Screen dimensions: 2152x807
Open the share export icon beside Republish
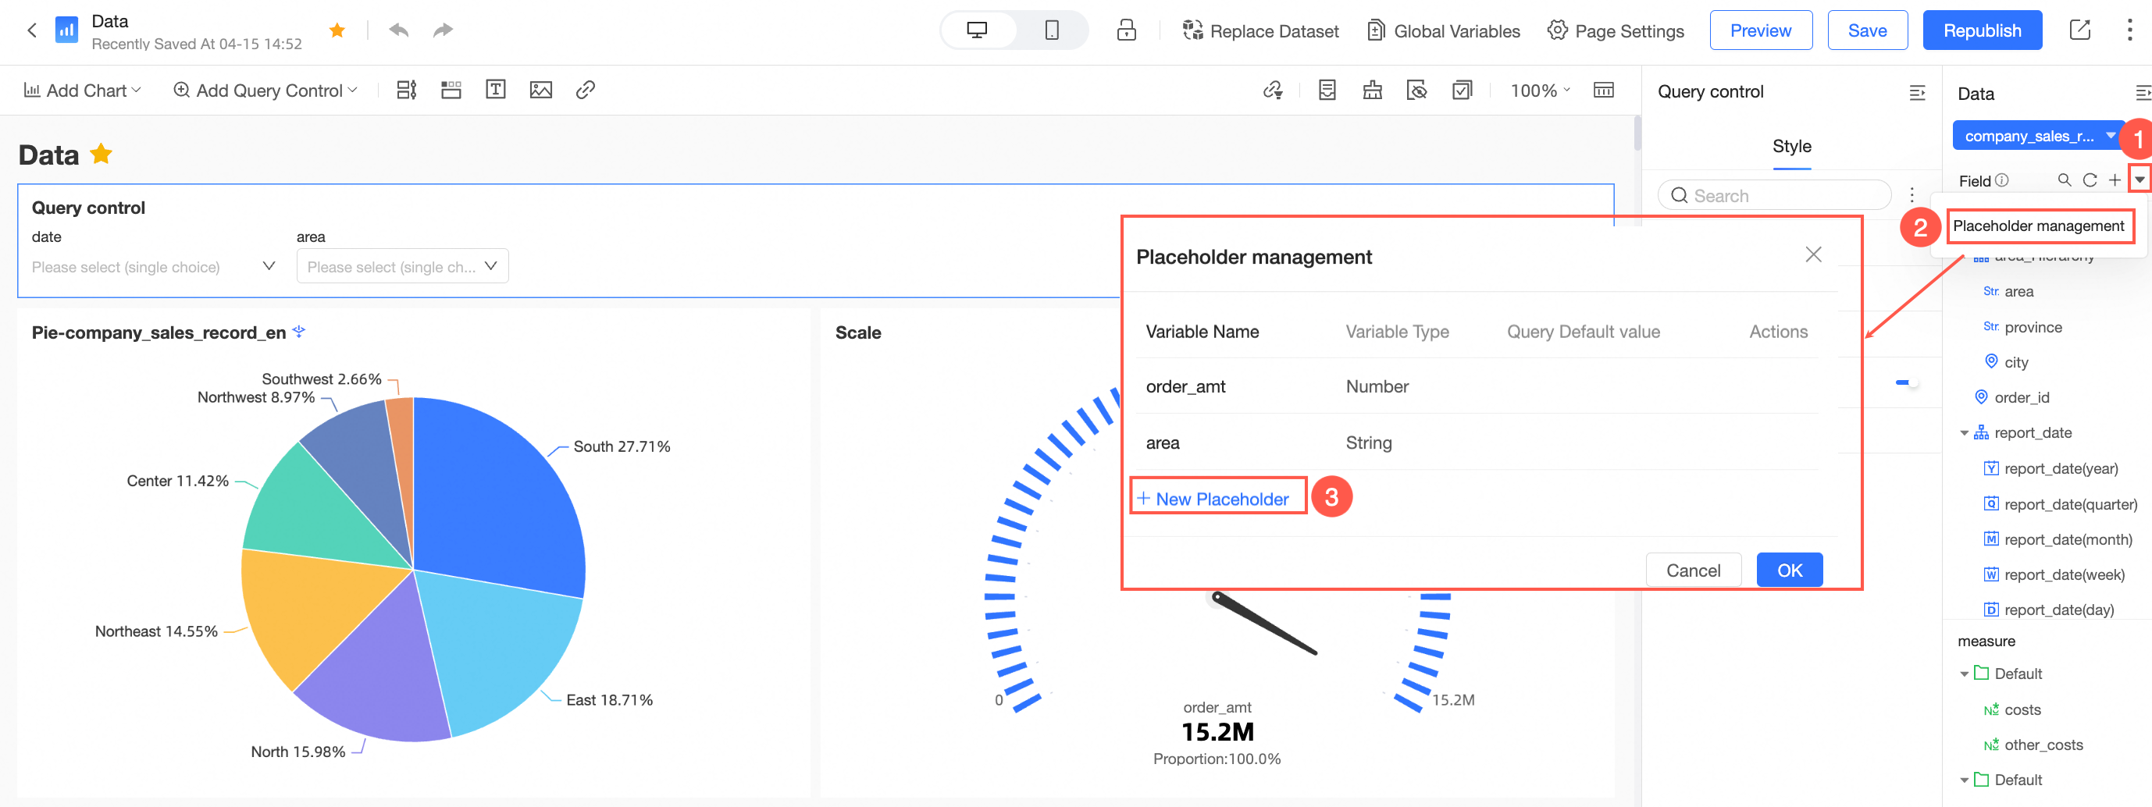(2079, 31)
